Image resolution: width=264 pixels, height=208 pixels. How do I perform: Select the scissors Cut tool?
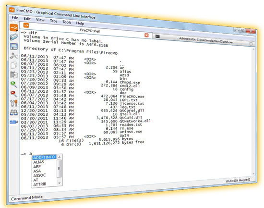14,56
